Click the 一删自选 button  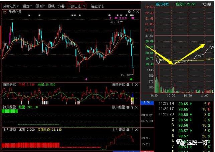coord(74,6)
